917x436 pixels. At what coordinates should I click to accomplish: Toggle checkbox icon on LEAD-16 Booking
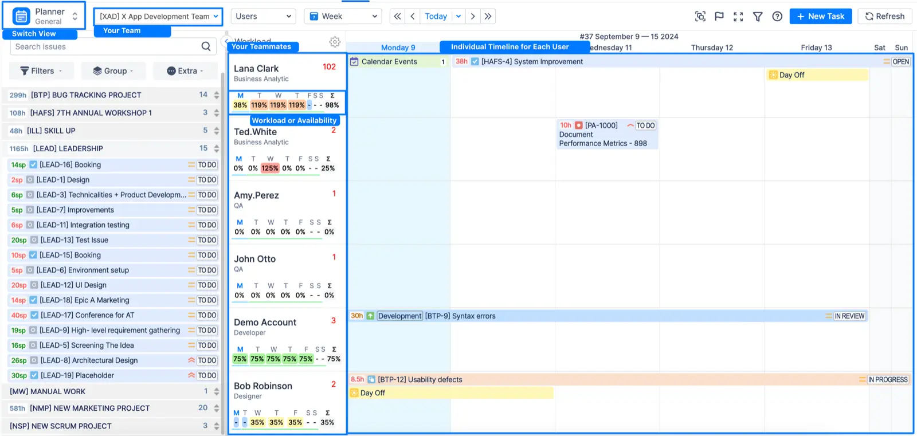pyautogui.click(x=33, y=165)
